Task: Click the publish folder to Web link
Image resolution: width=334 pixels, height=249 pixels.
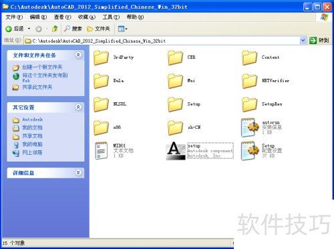Action: pos(45,77)
